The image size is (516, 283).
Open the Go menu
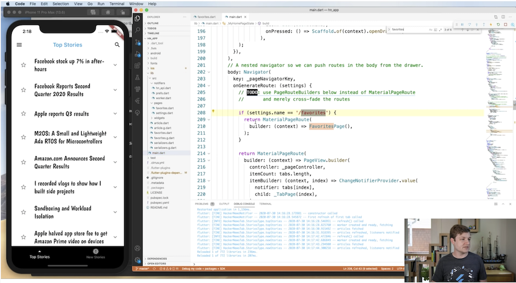[x=90, y=4]
